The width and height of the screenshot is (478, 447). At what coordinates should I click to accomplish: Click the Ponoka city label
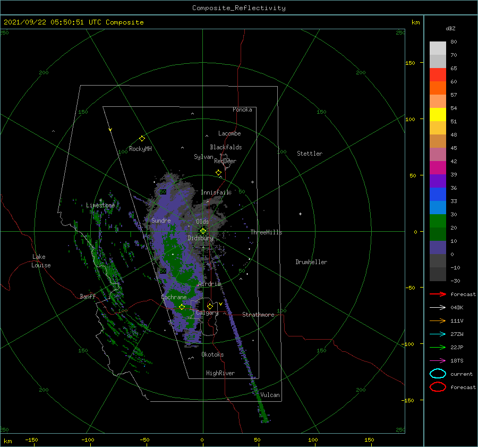pos(242,109)
